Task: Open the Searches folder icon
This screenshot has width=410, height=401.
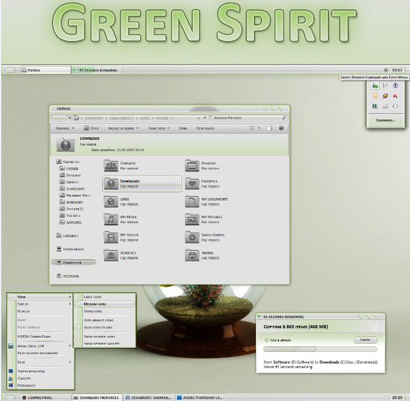Action: tap(111, 255)
